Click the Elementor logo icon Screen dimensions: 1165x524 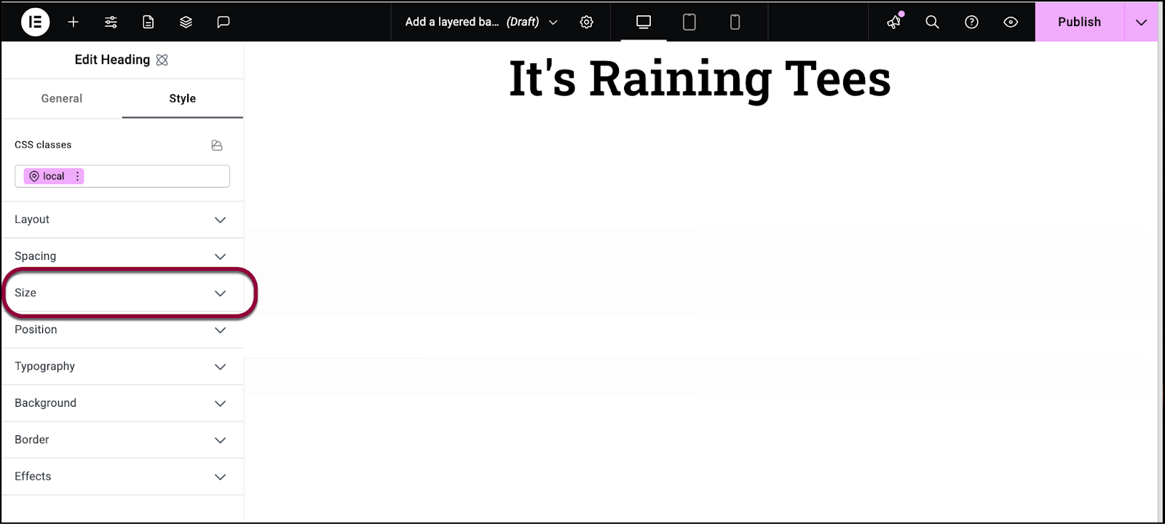pos(35,22)
